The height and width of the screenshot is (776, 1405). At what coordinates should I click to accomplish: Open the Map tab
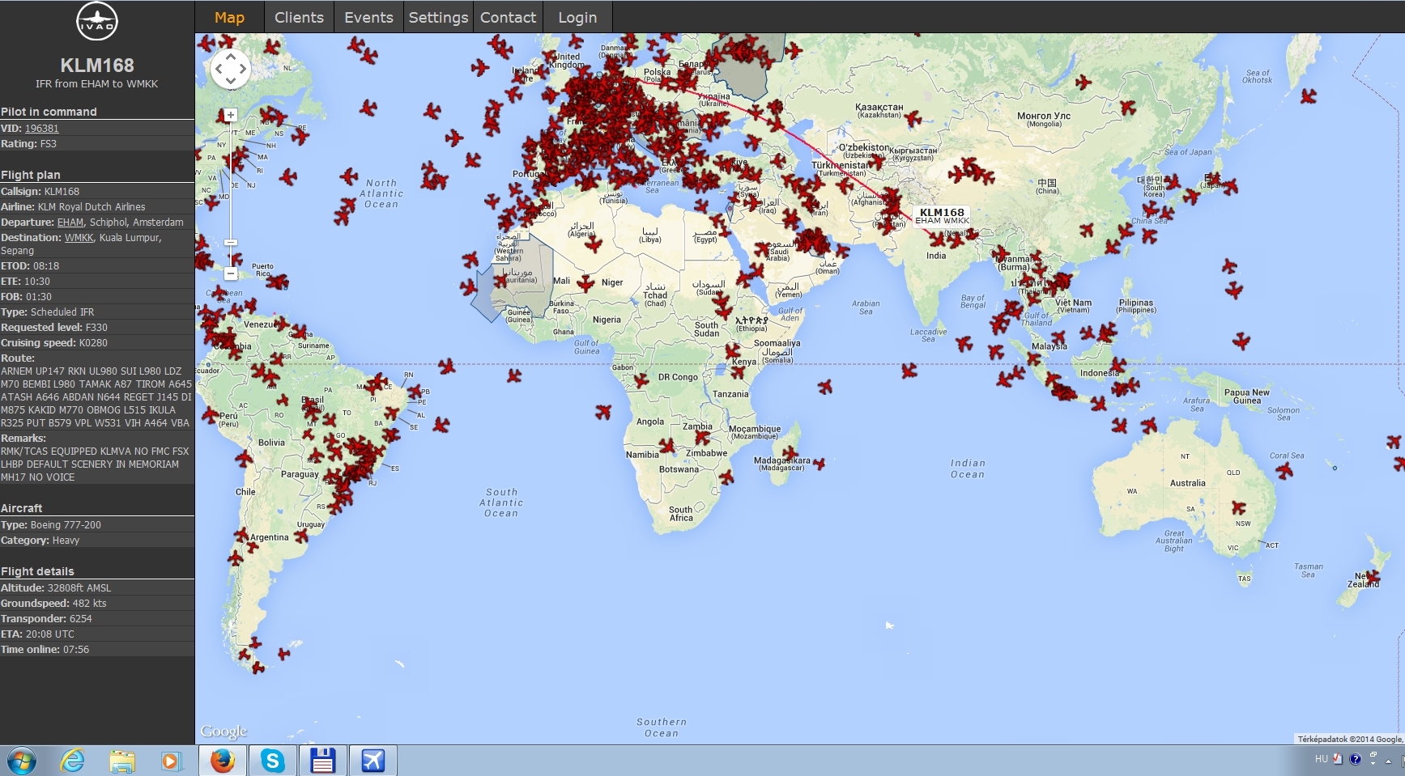pos(229,17)
